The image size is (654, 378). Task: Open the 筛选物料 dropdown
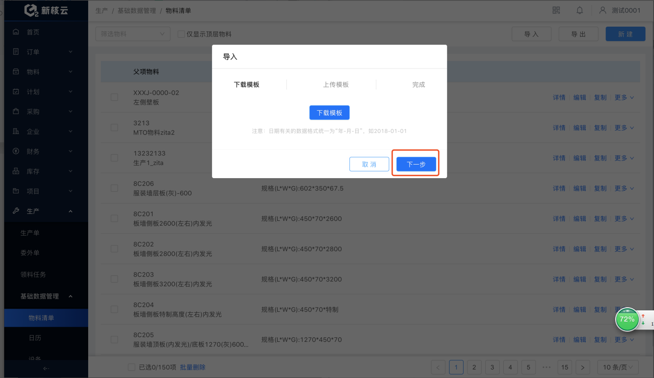pos(133,34)
